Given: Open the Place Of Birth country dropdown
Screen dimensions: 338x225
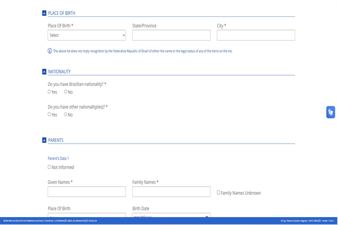Looking at the screenshot, I should point(87,35).
